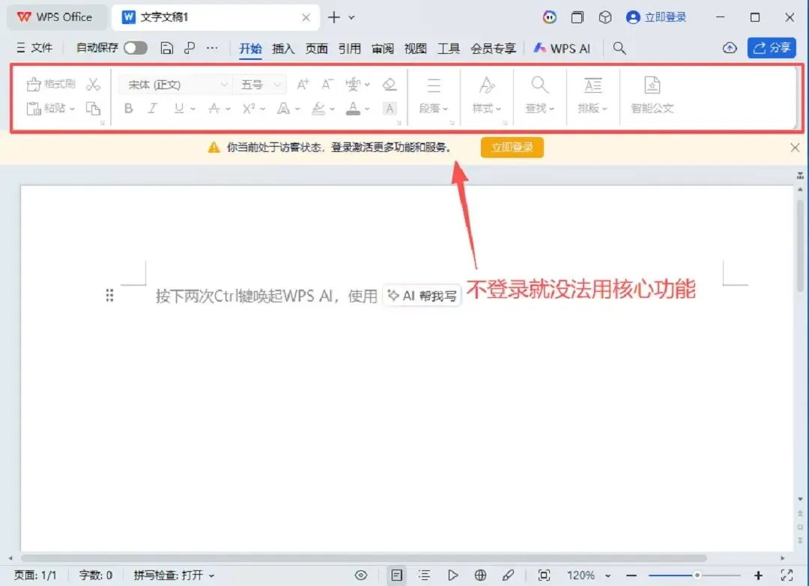Click the search magnifier in menu bar
809x586 pixels.
619,49
